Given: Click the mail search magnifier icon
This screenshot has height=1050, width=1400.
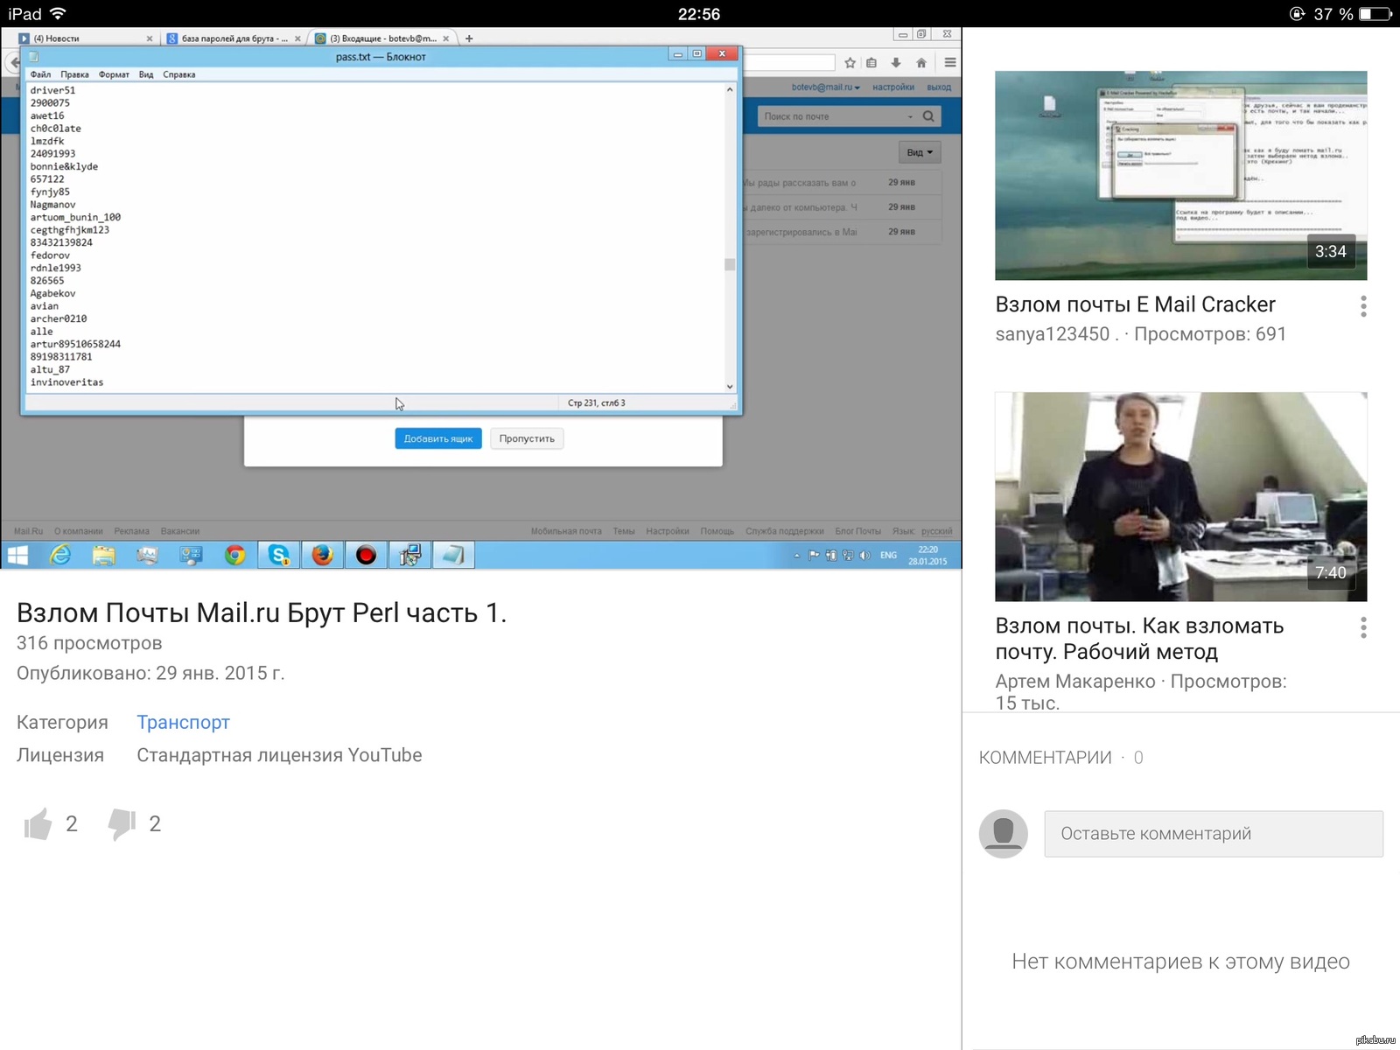Looking at the screenshot, I should 928,116.
